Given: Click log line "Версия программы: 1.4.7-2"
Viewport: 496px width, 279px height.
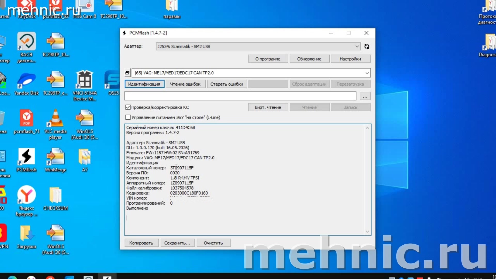Looking at the screenshot, I should [153, 133].
